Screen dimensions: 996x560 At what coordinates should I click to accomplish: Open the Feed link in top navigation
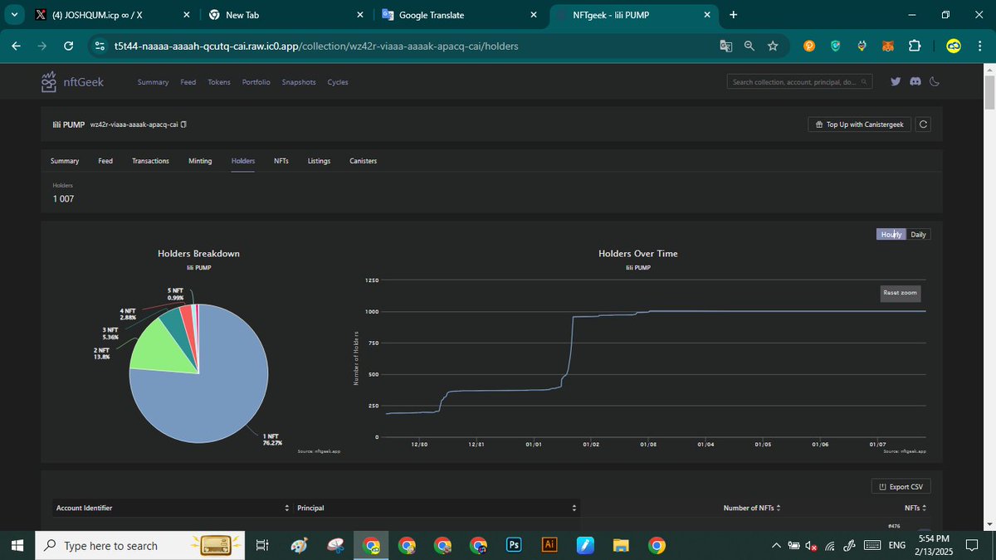[188, 82]
